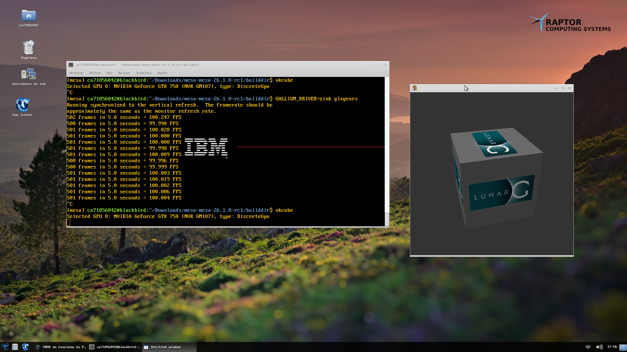
Task: Open the triskelion start menu icon
Action: 5,347
